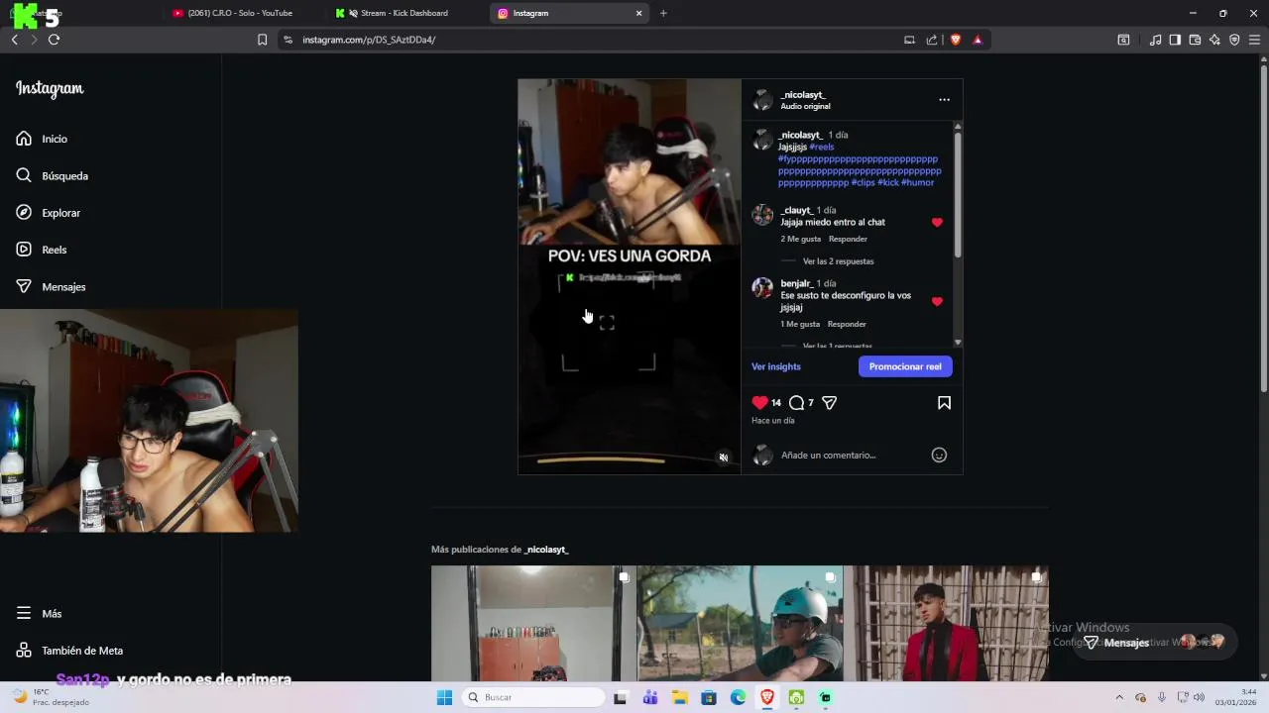Unlike the post with red heart
This screenshot has height=713, width=1269.
pos(759,402)
